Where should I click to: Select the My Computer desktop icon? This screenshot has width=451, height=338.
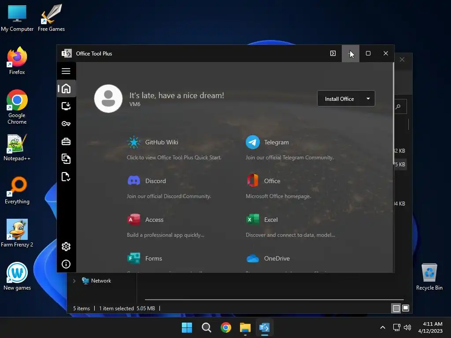coord(17,18)
